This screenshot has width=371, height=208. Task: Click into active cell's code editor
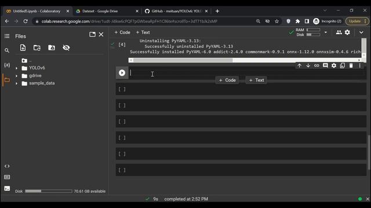click(x=246, y=73)
